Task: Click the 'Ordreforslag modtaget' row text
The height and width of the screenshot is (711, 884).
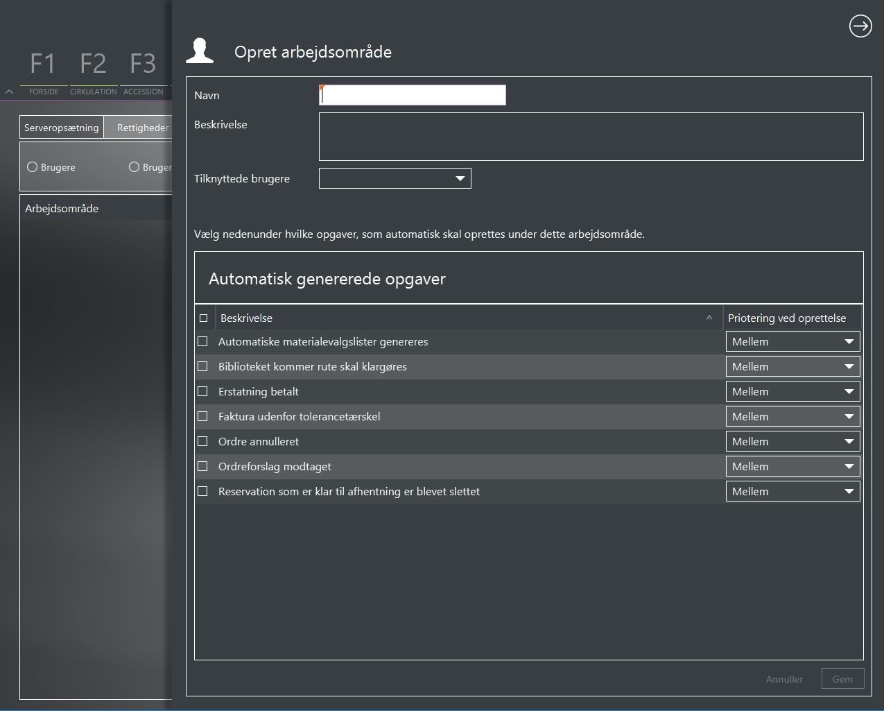Action: [275, 466]
